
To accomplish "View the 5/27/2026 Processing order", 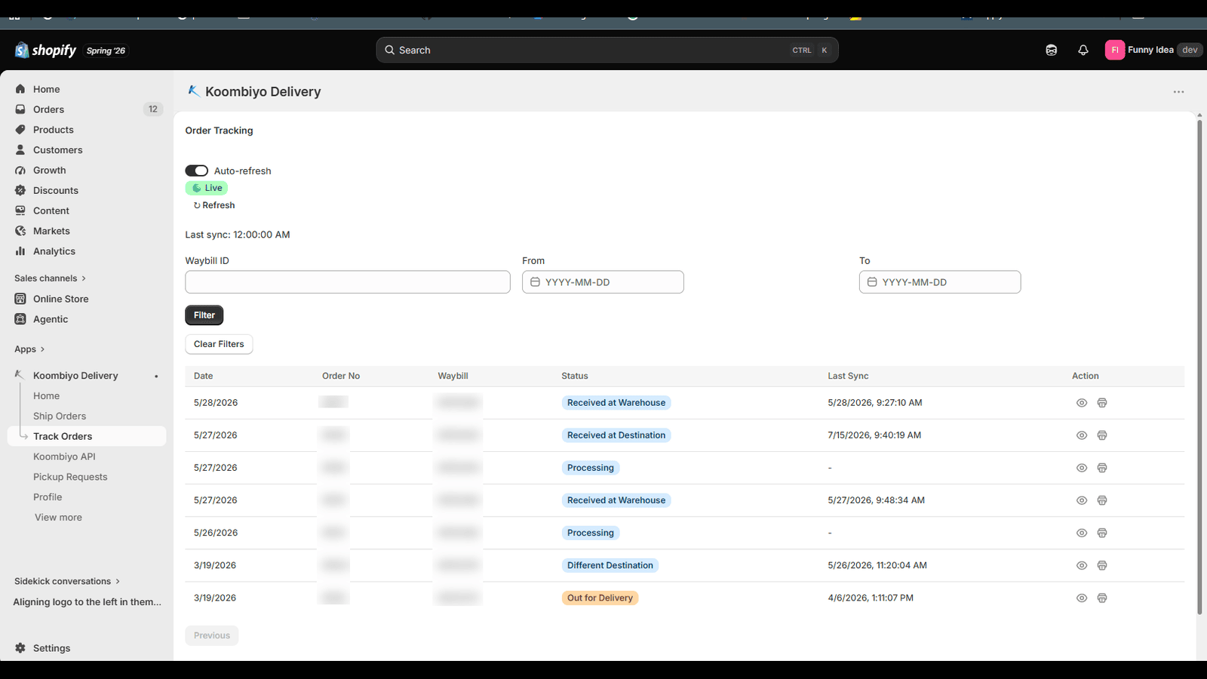I will (x=1082, y=468).
